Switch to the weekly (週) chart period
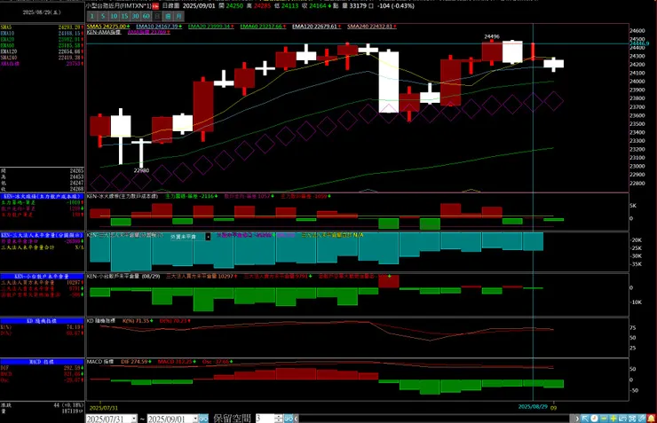This screenshot has height=423, width=657. click(168, 16)
